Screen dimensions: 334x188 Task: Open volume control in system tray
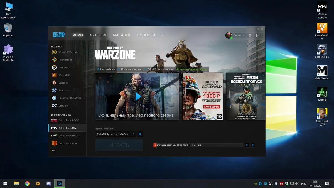[x=297, y=184]
